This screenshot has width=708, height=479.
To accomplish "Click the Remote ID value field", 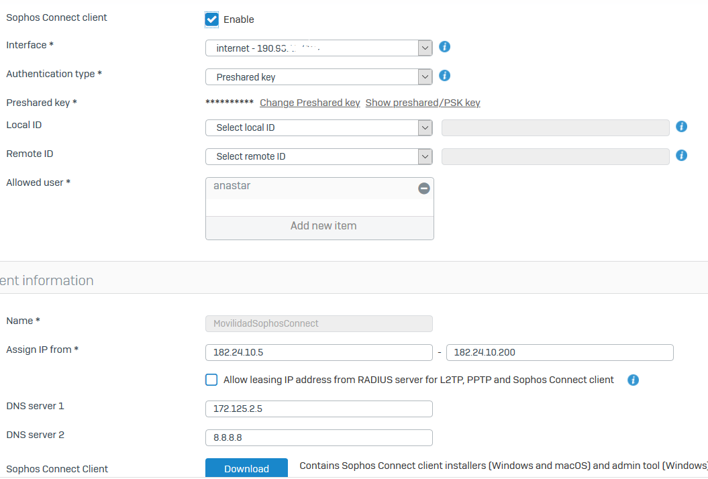I will 556,157.
